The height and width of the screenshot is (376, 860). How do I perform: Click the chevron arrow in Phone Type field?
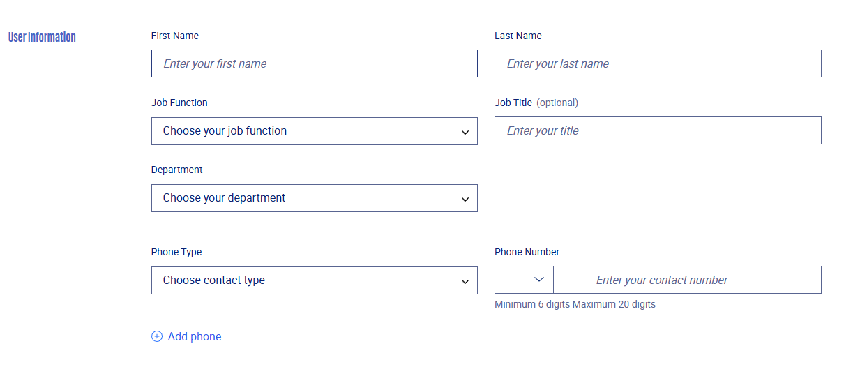coord(465,282)
